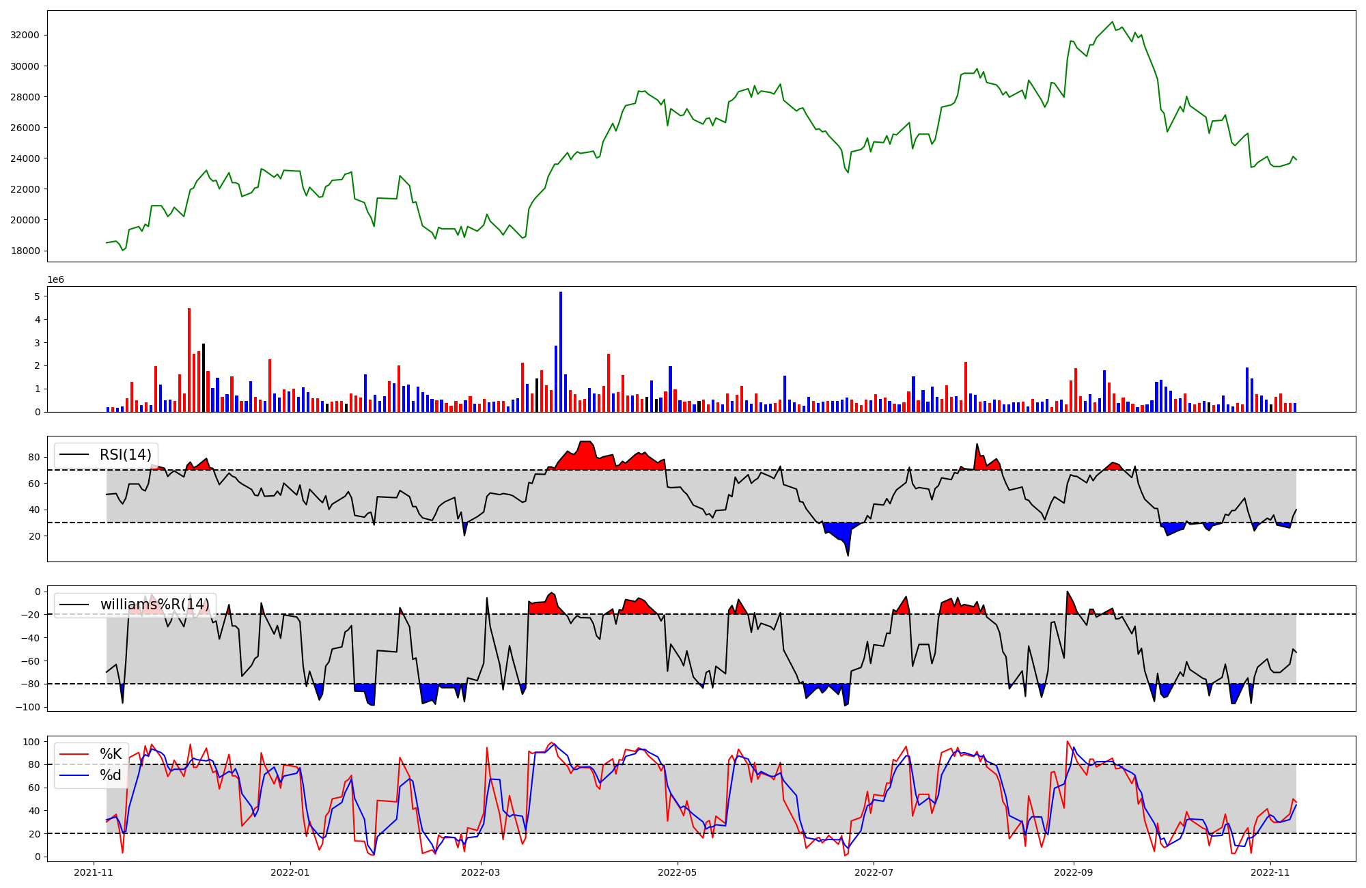Click the tallest red volume bar
Screen dimensions: 1366x888
click(x=189, y=360)
